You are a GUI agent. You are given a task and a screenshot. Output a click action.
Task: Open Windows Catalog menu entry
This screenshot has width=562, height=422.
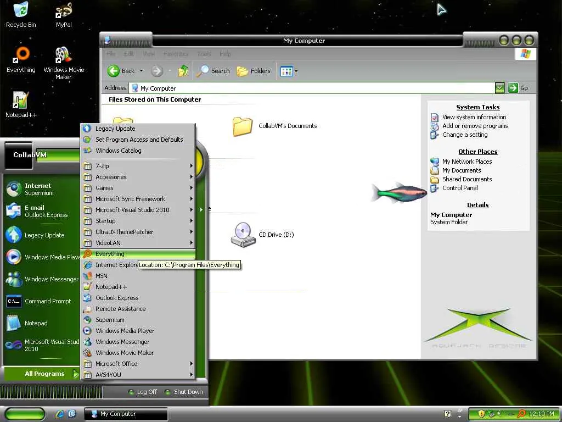click(x=138, y=151)
